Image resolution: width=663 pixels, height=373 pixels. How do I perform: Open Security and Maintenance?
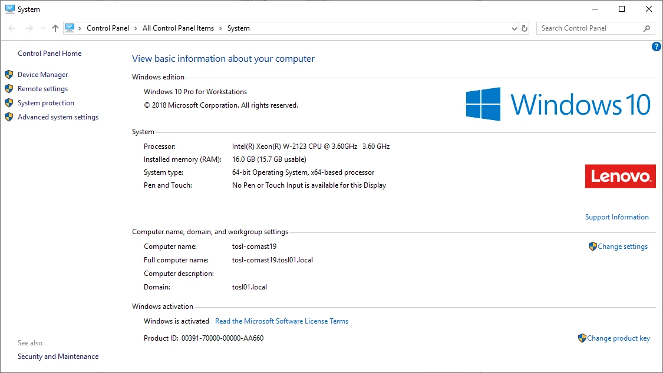pyautogui.click(x=58, y=357)
